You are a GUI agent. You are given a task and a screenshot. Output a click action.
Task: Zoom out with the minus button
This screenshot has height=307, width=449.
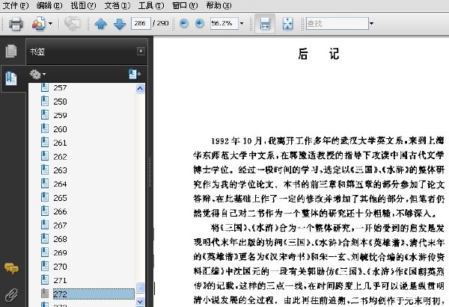click(184, 23)
